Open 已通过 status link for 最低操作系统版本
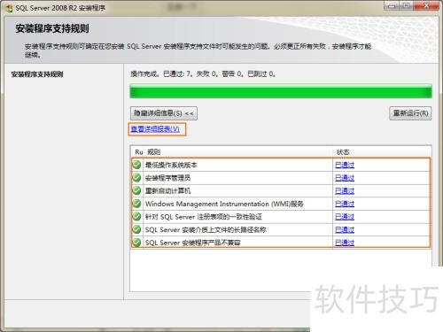The height and width of the screenshot is (332, 443). [345, 165]
